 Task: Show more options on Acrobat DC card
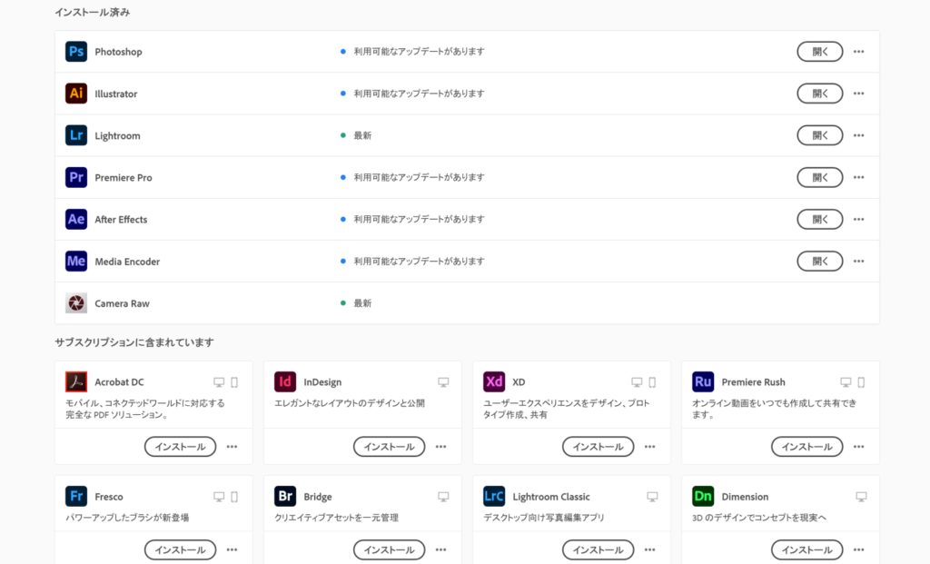click(232, 447)
